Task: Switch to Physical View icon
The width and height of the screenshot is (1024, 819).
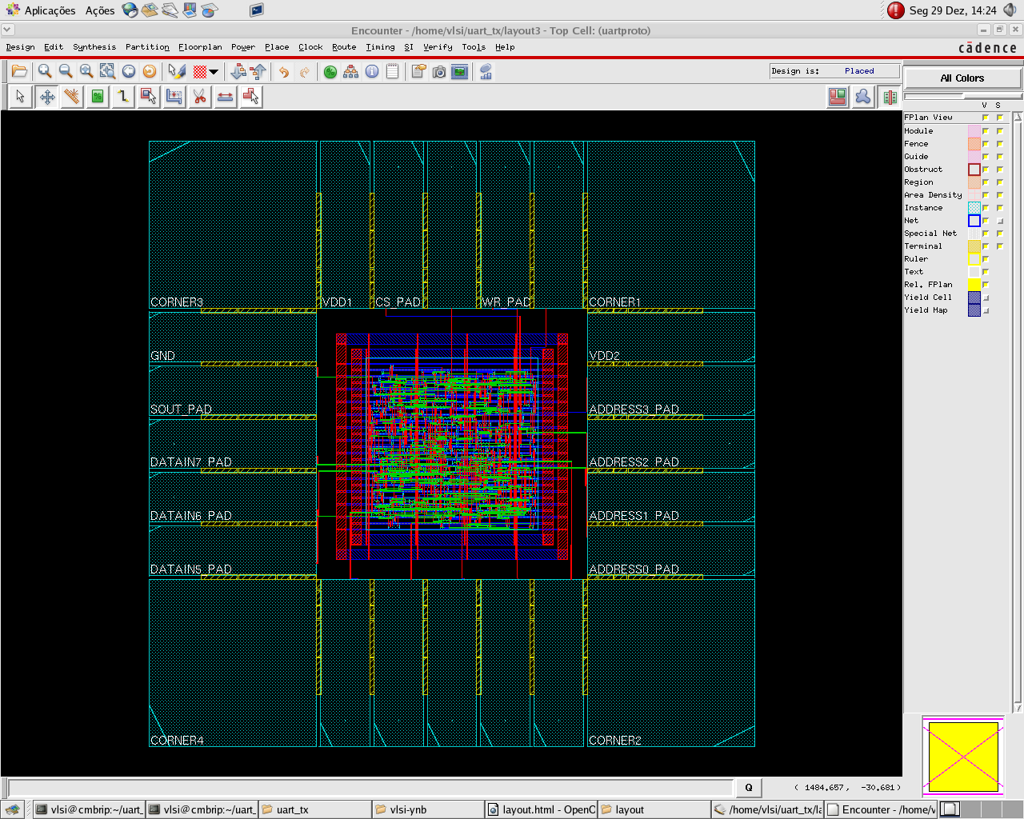Action: click(890, 97)
